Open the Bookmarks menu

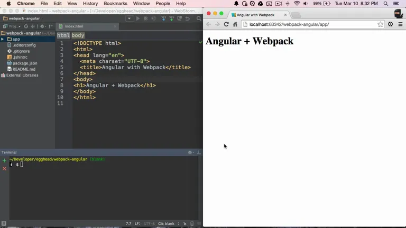pos(115,4)
